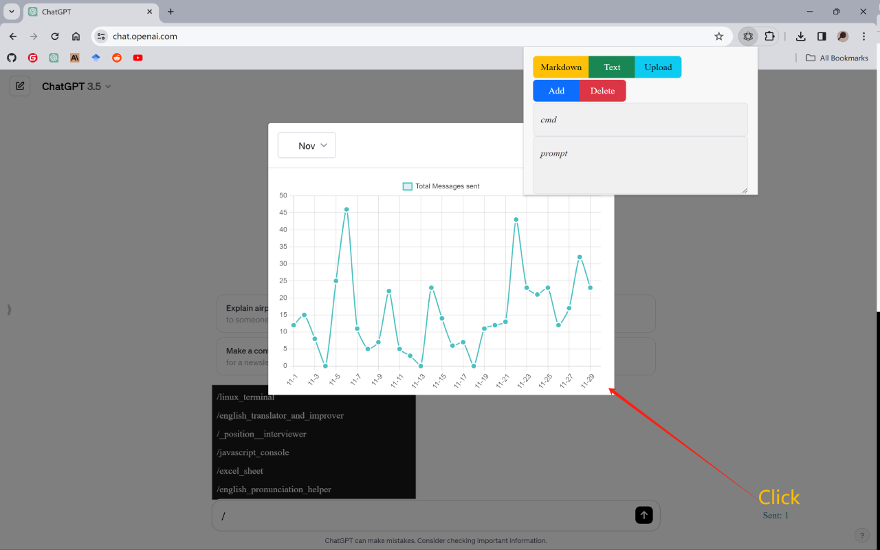This screenshot has height=550, width=880.
Task: Choose /javascript_console command
Action: [313, 452]
